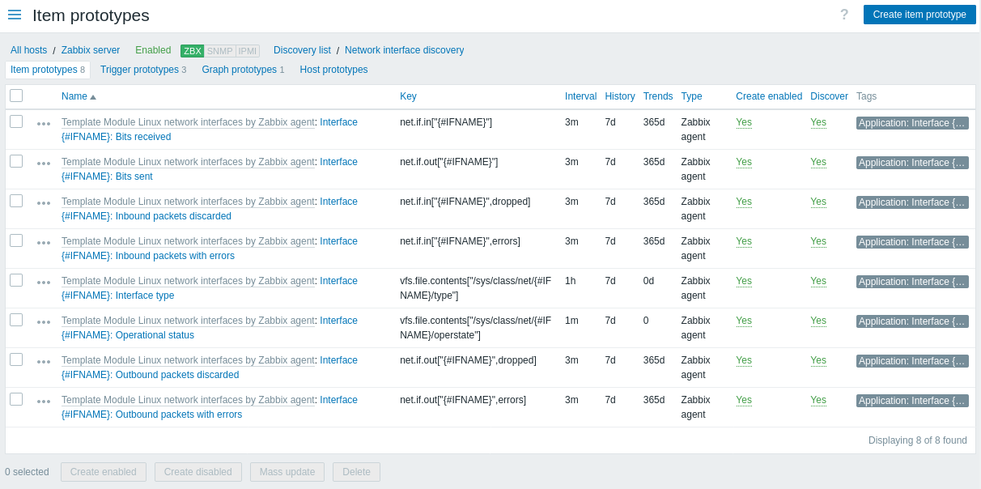Click the Delete button
The height and width of the screenshot is (489, 981).
click(356, 472)
